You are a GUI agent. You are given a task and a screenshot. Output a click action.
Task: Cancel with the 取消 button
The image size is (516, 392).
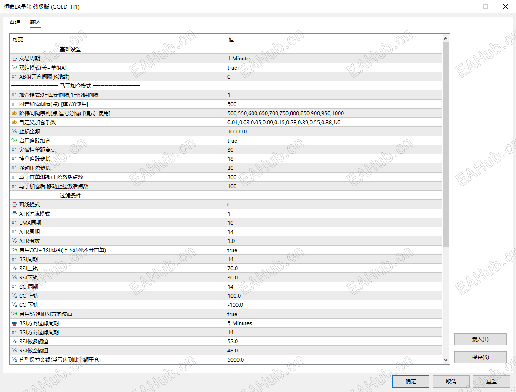tap(451, 382)
